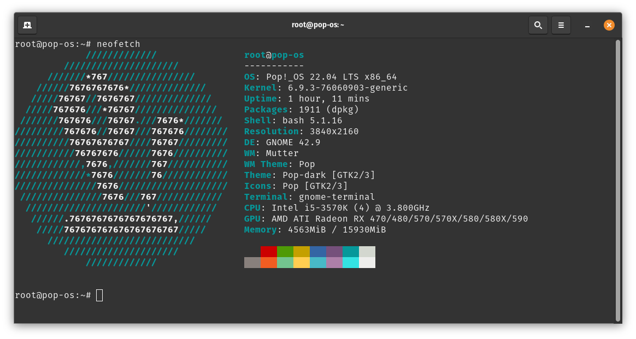The image size is (636, 339).
Task: Click the Theme line Pop-dark [GTK2/3]
Action: coord(309,175)
